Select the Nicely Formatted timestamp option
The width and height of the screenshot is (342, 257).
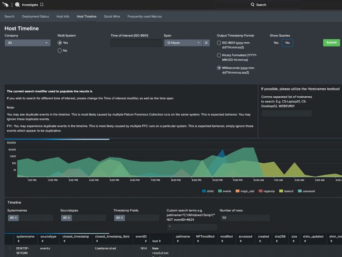[x=219, y=55]
